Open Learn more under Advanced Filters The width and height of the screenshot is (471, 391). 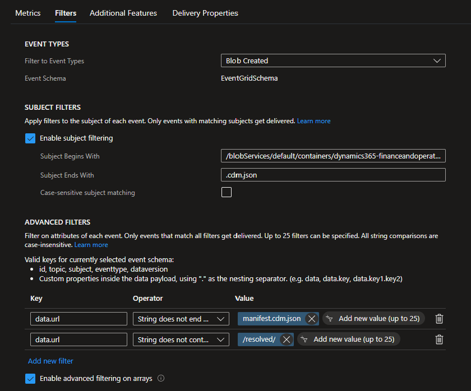91,244
